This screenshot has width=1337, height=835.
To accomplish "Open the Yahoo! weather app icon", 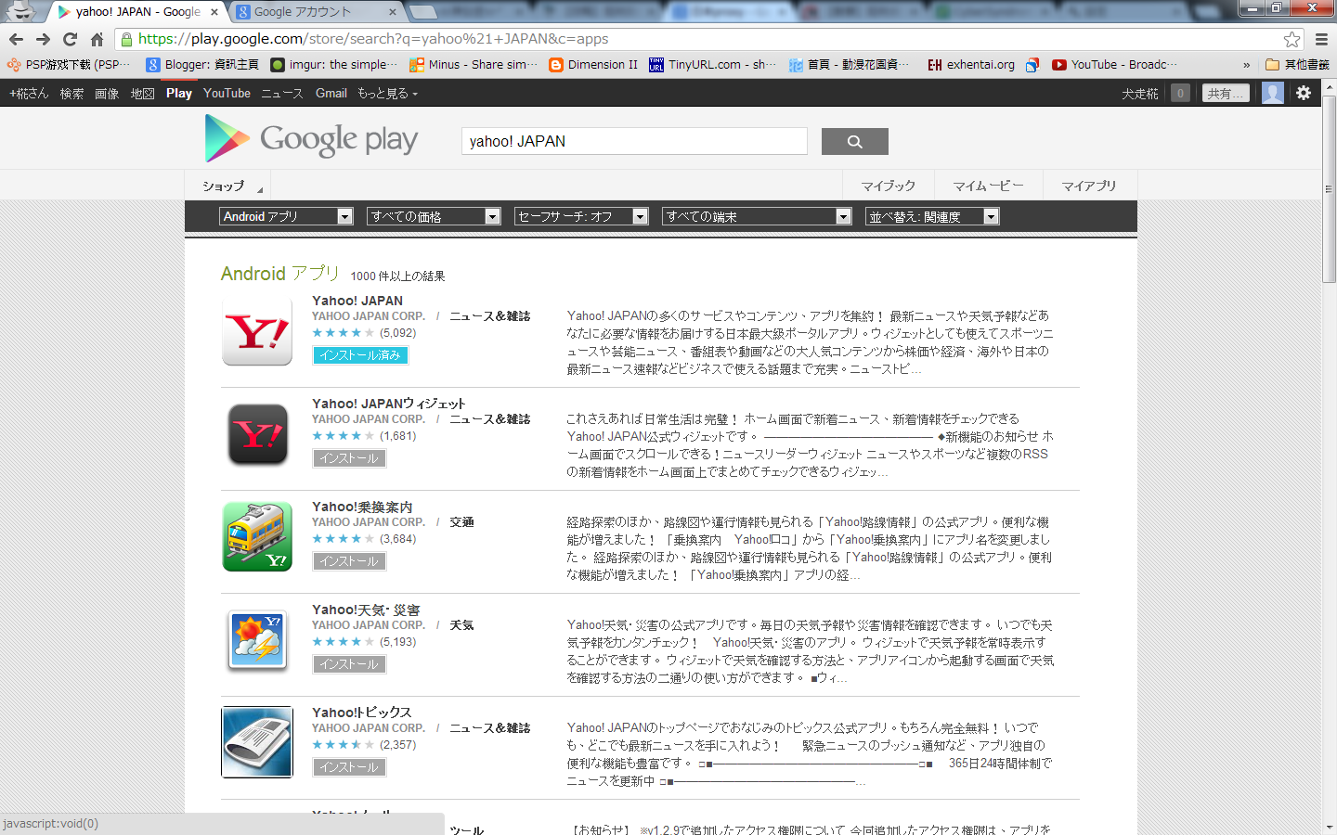I will click(x=257, y=640).
